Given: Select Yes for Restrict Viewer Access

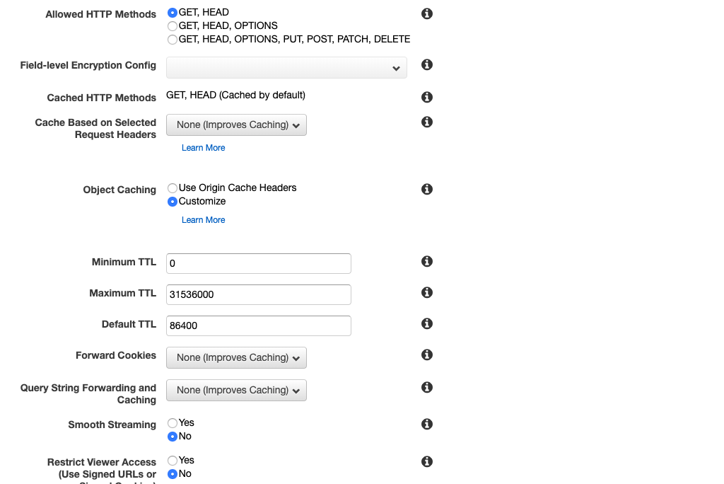Looking at the screenshot, I should (173, 461).
